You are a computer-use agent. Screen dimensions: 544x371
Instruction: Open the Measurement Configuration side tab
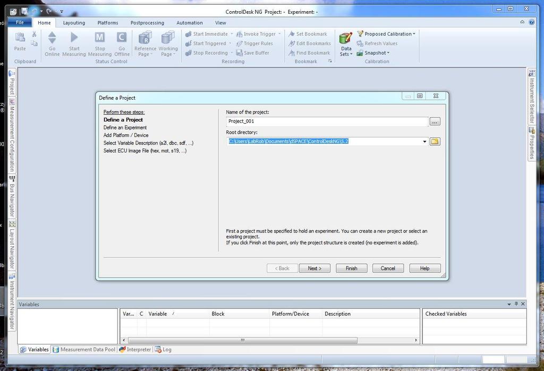tap(12, 135)
